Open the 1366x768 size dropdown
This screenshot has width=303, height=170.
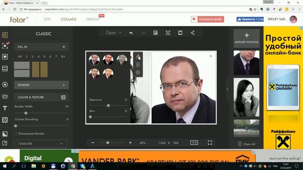(41, 144)
